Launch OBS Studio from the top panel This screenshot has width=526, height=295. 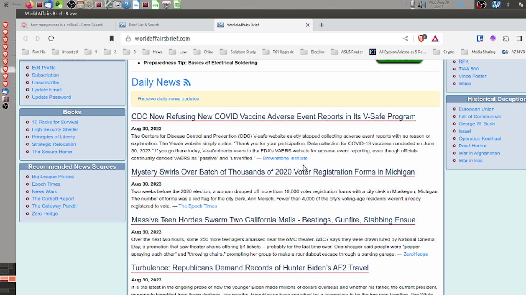click(71, 5)
